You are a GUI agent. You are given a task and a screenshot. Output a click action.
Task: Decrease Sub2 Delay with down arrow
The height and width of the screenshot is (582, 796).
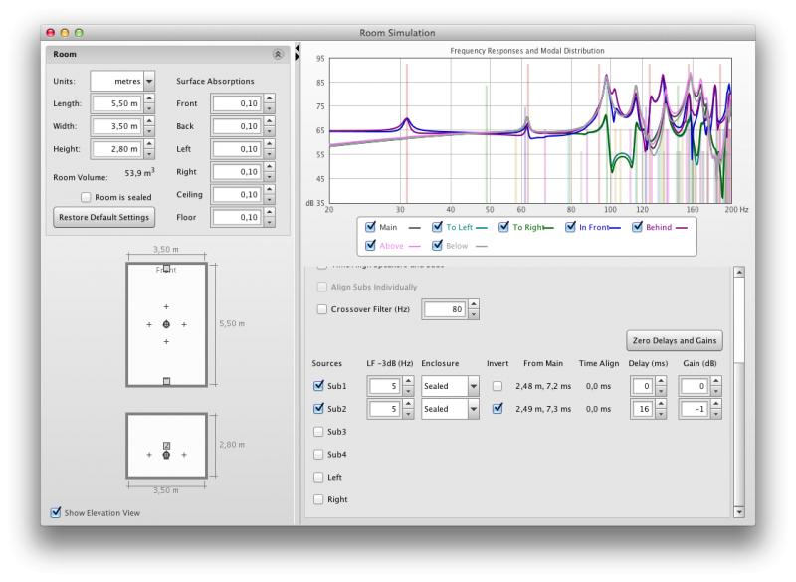661,414
